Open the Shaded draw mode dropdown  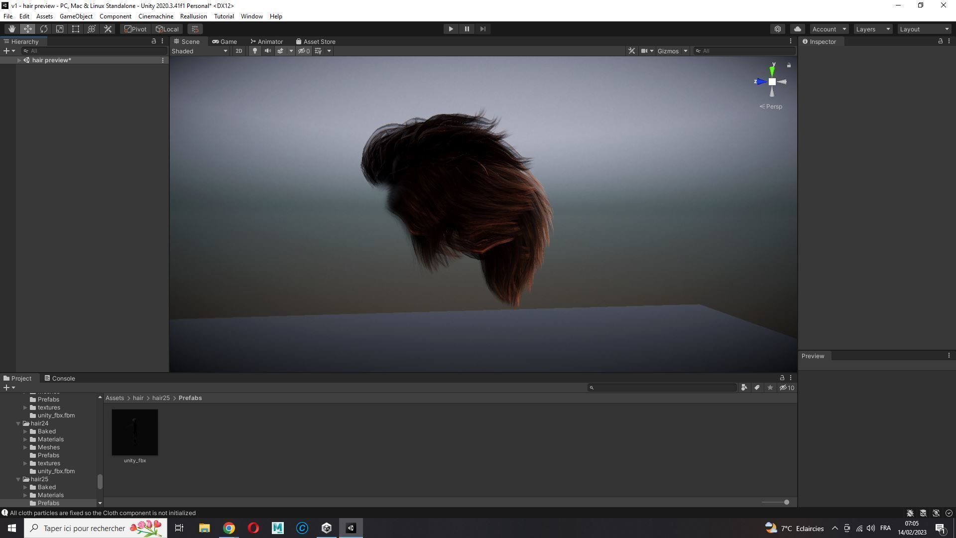point(200,51)
